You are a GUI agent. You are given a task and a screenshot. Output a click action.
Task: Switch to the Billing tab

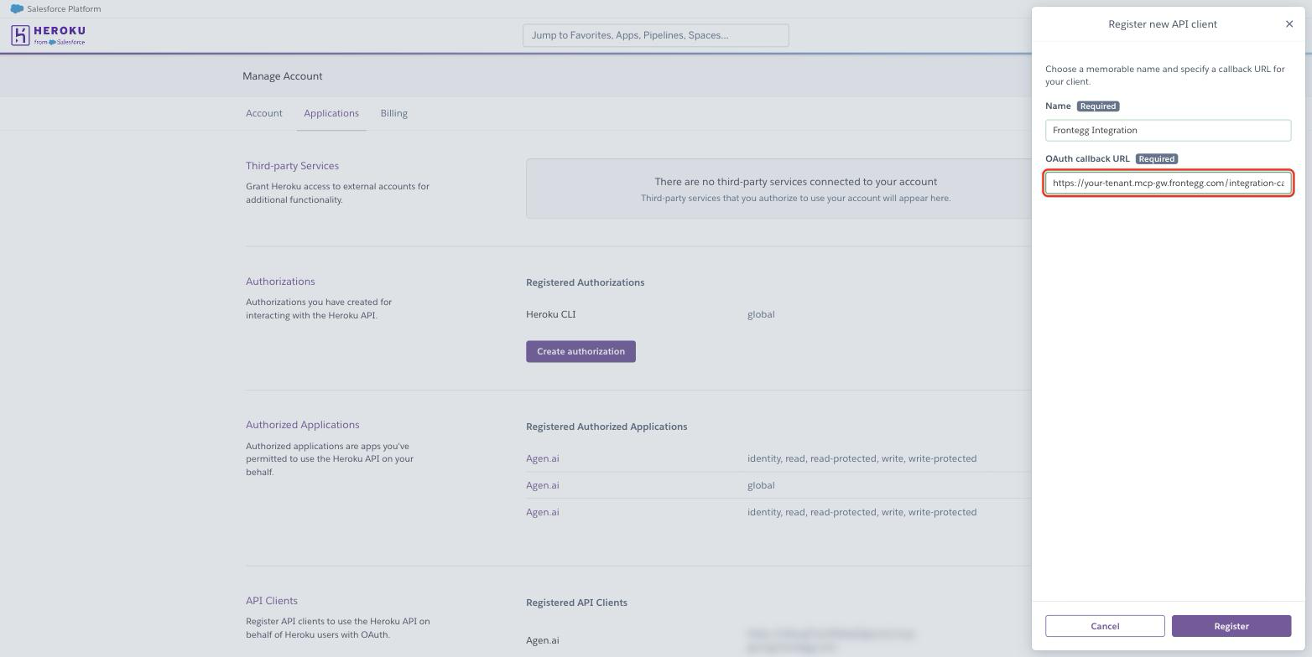[x=393, y=113]
